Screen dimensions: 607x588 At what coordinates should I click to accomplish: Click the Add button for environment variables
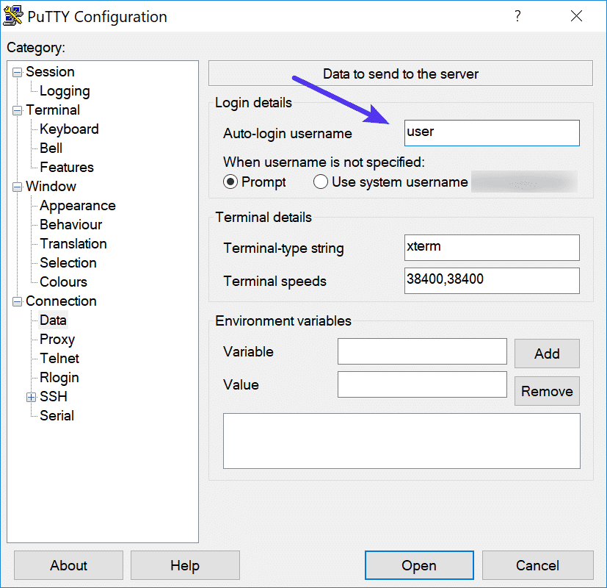click(x=546, y=354)
